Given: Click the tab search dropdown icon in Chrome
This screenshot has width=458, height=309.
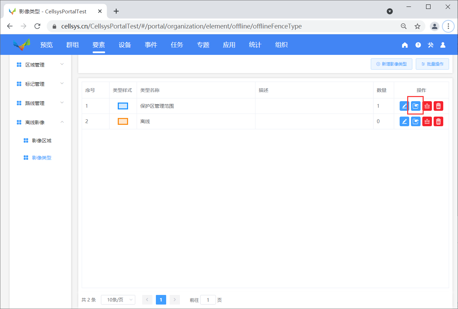Looking at the screenshot, I should point(390,11).
